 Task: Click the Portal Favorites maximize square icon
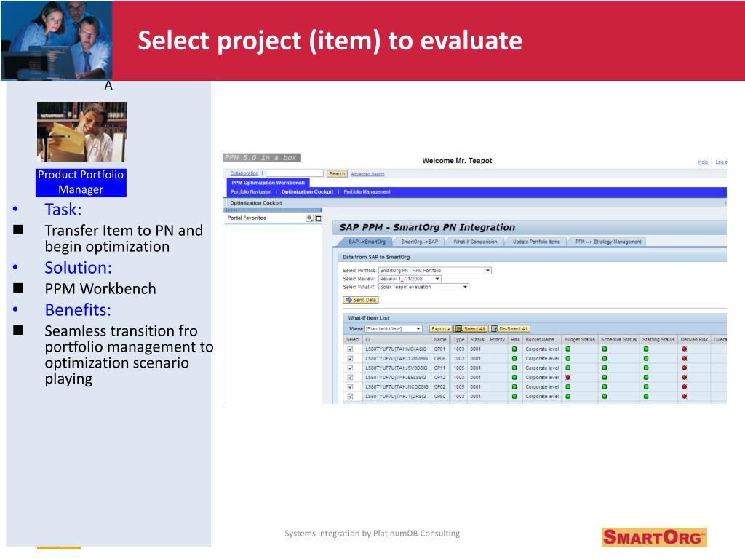(x=319, y=218)
